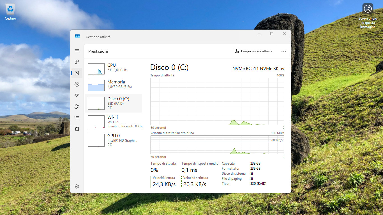Click the Gestione attività app icon
The width and height of the screenshot is (383, 215).
pyautogui.click(x=77, y=37)
